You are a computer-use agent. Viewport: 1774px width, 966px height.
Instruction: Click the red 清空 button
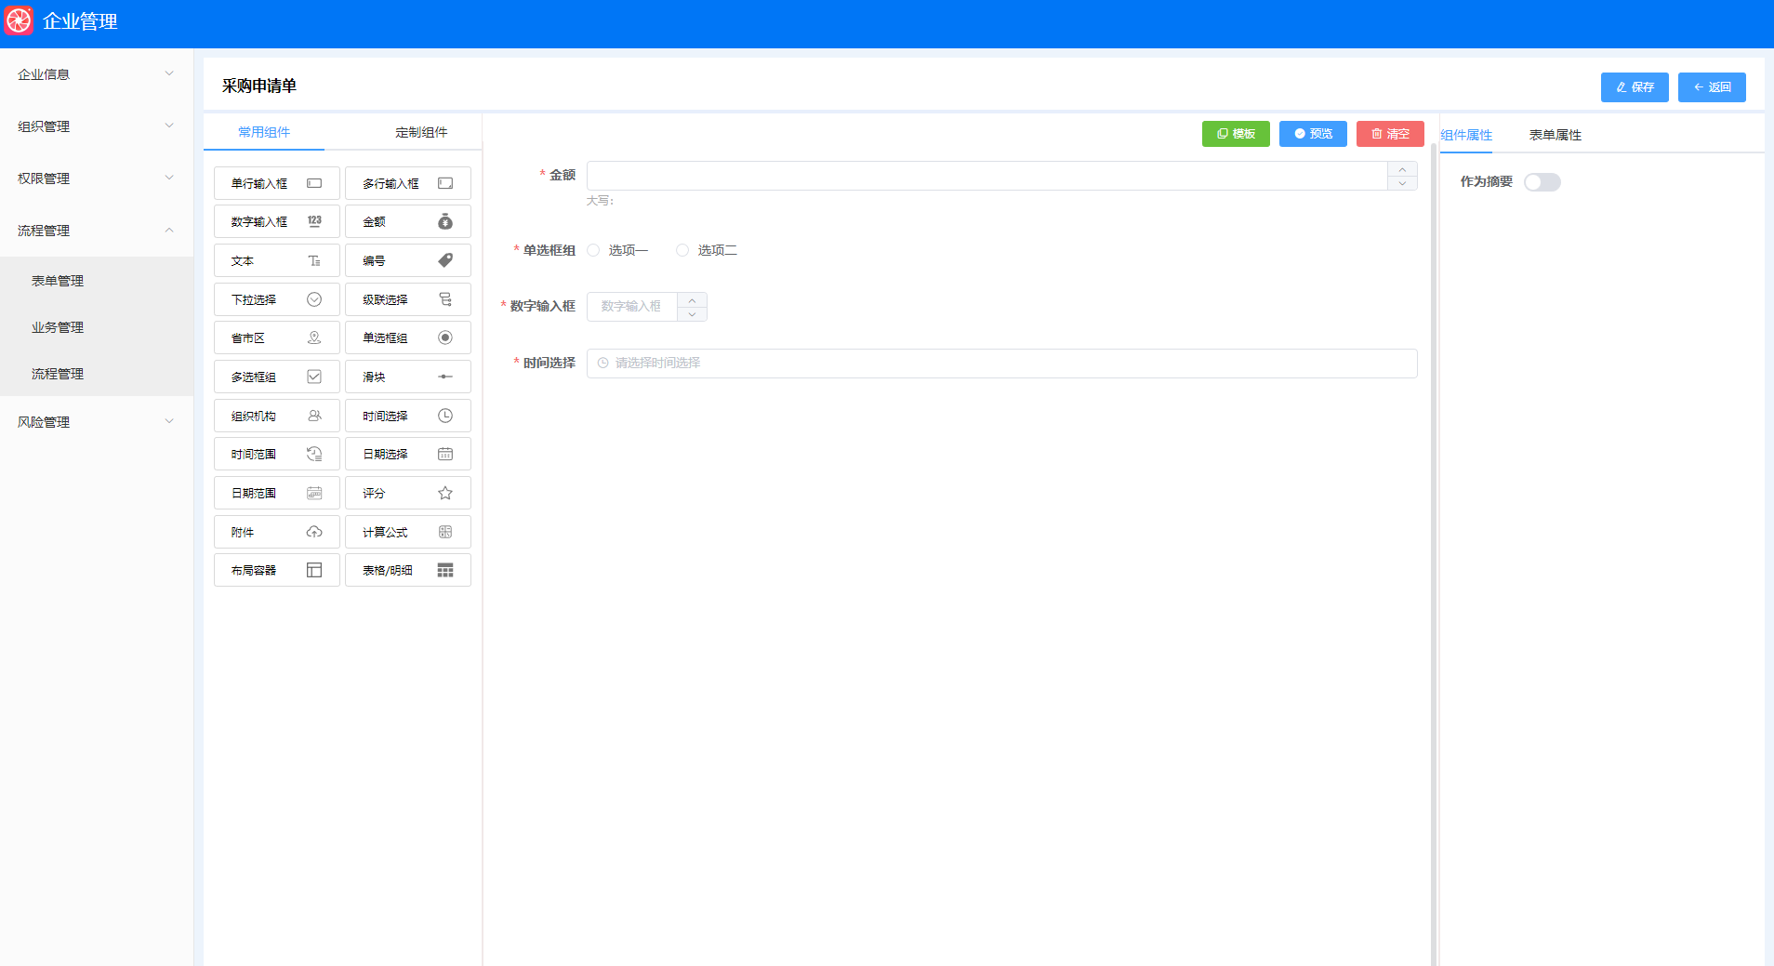tap(1390, 134)
